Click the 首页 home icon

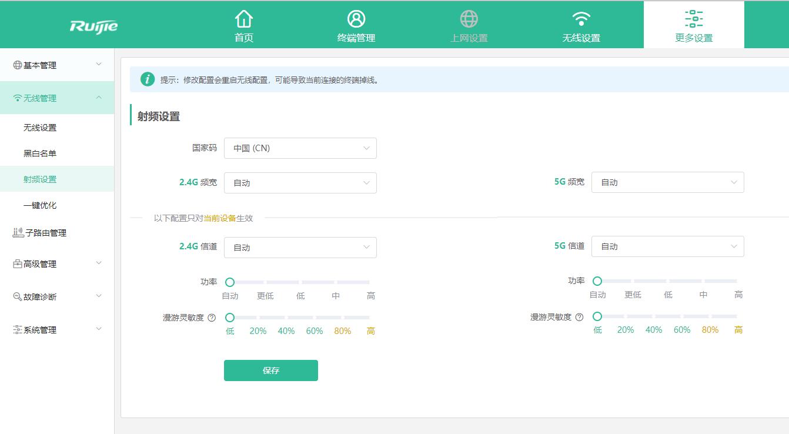pyautogui.click(x=243, y=19)
